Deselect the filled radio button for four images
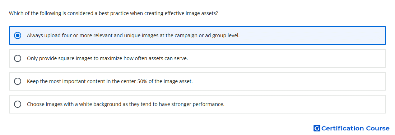 [x=18, y=35]
